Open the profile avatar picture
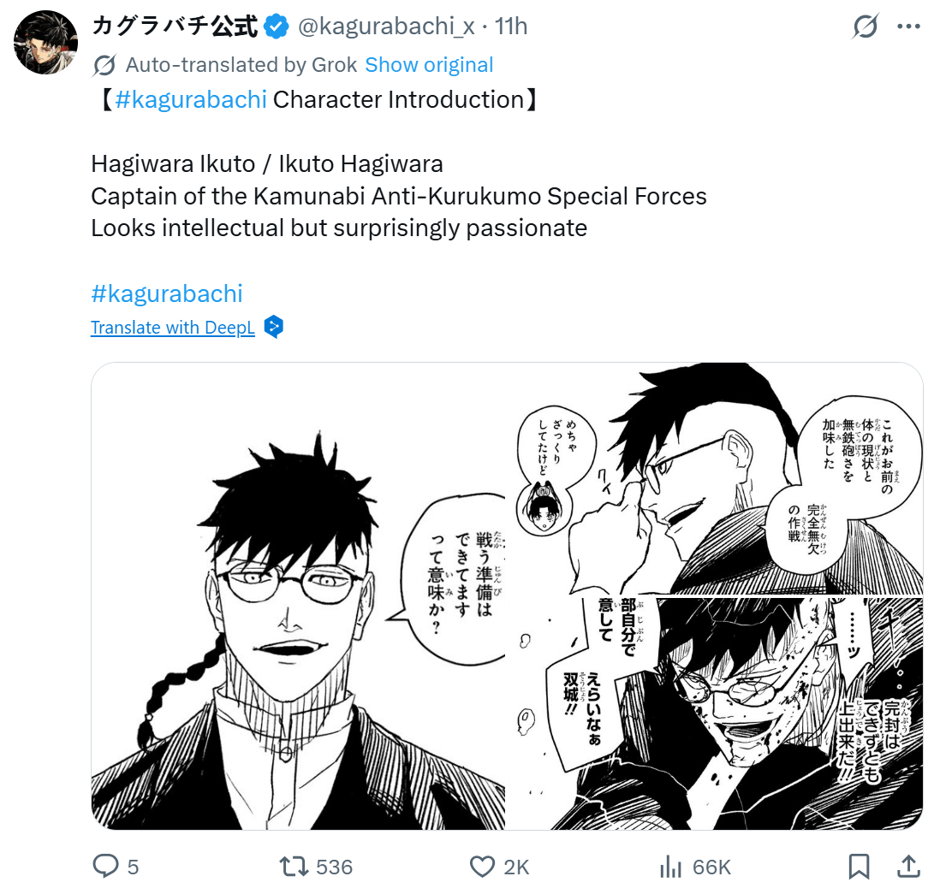Image resolution: width=940 pixels, height=894 pixels. coord(45,43)
